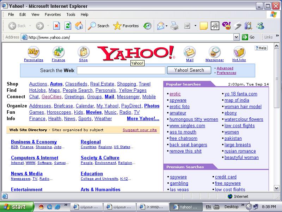The width and height of the screenshot is (282, 212).
Task: Click the page Help button
Action: coord(261,48)
